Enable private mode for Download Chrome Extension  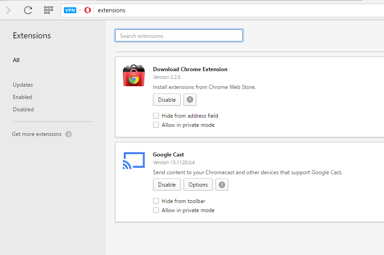coord(156,125)
